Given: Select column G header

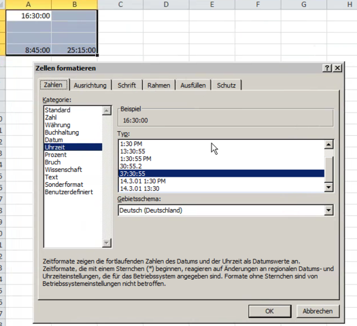Looking at the screenshot, I should 304,4.
